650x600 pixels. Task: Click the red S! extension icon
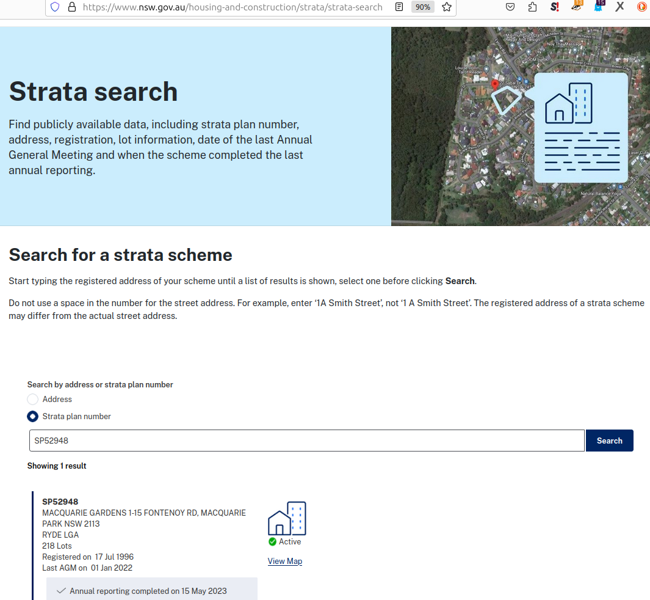pyautogui.click(x=554, y=7)
